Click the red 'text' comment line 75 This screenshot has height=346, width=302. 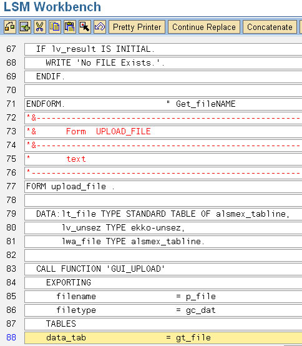click(x=163, y=159)
